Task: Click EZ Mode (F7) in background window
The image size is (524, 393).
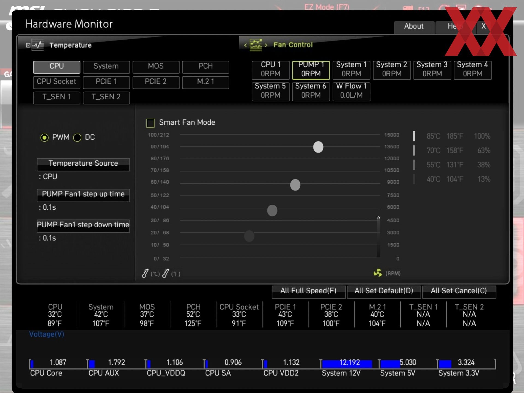Action: click(x=327, y=7)
